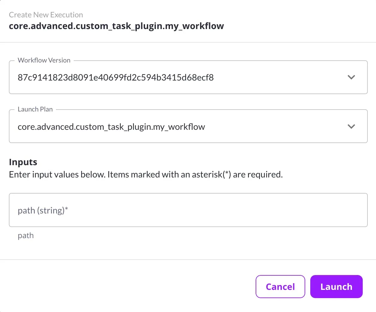Screen dimensions: 376x312
Task: Cancel creating the new execution
Action: (280, 286)
